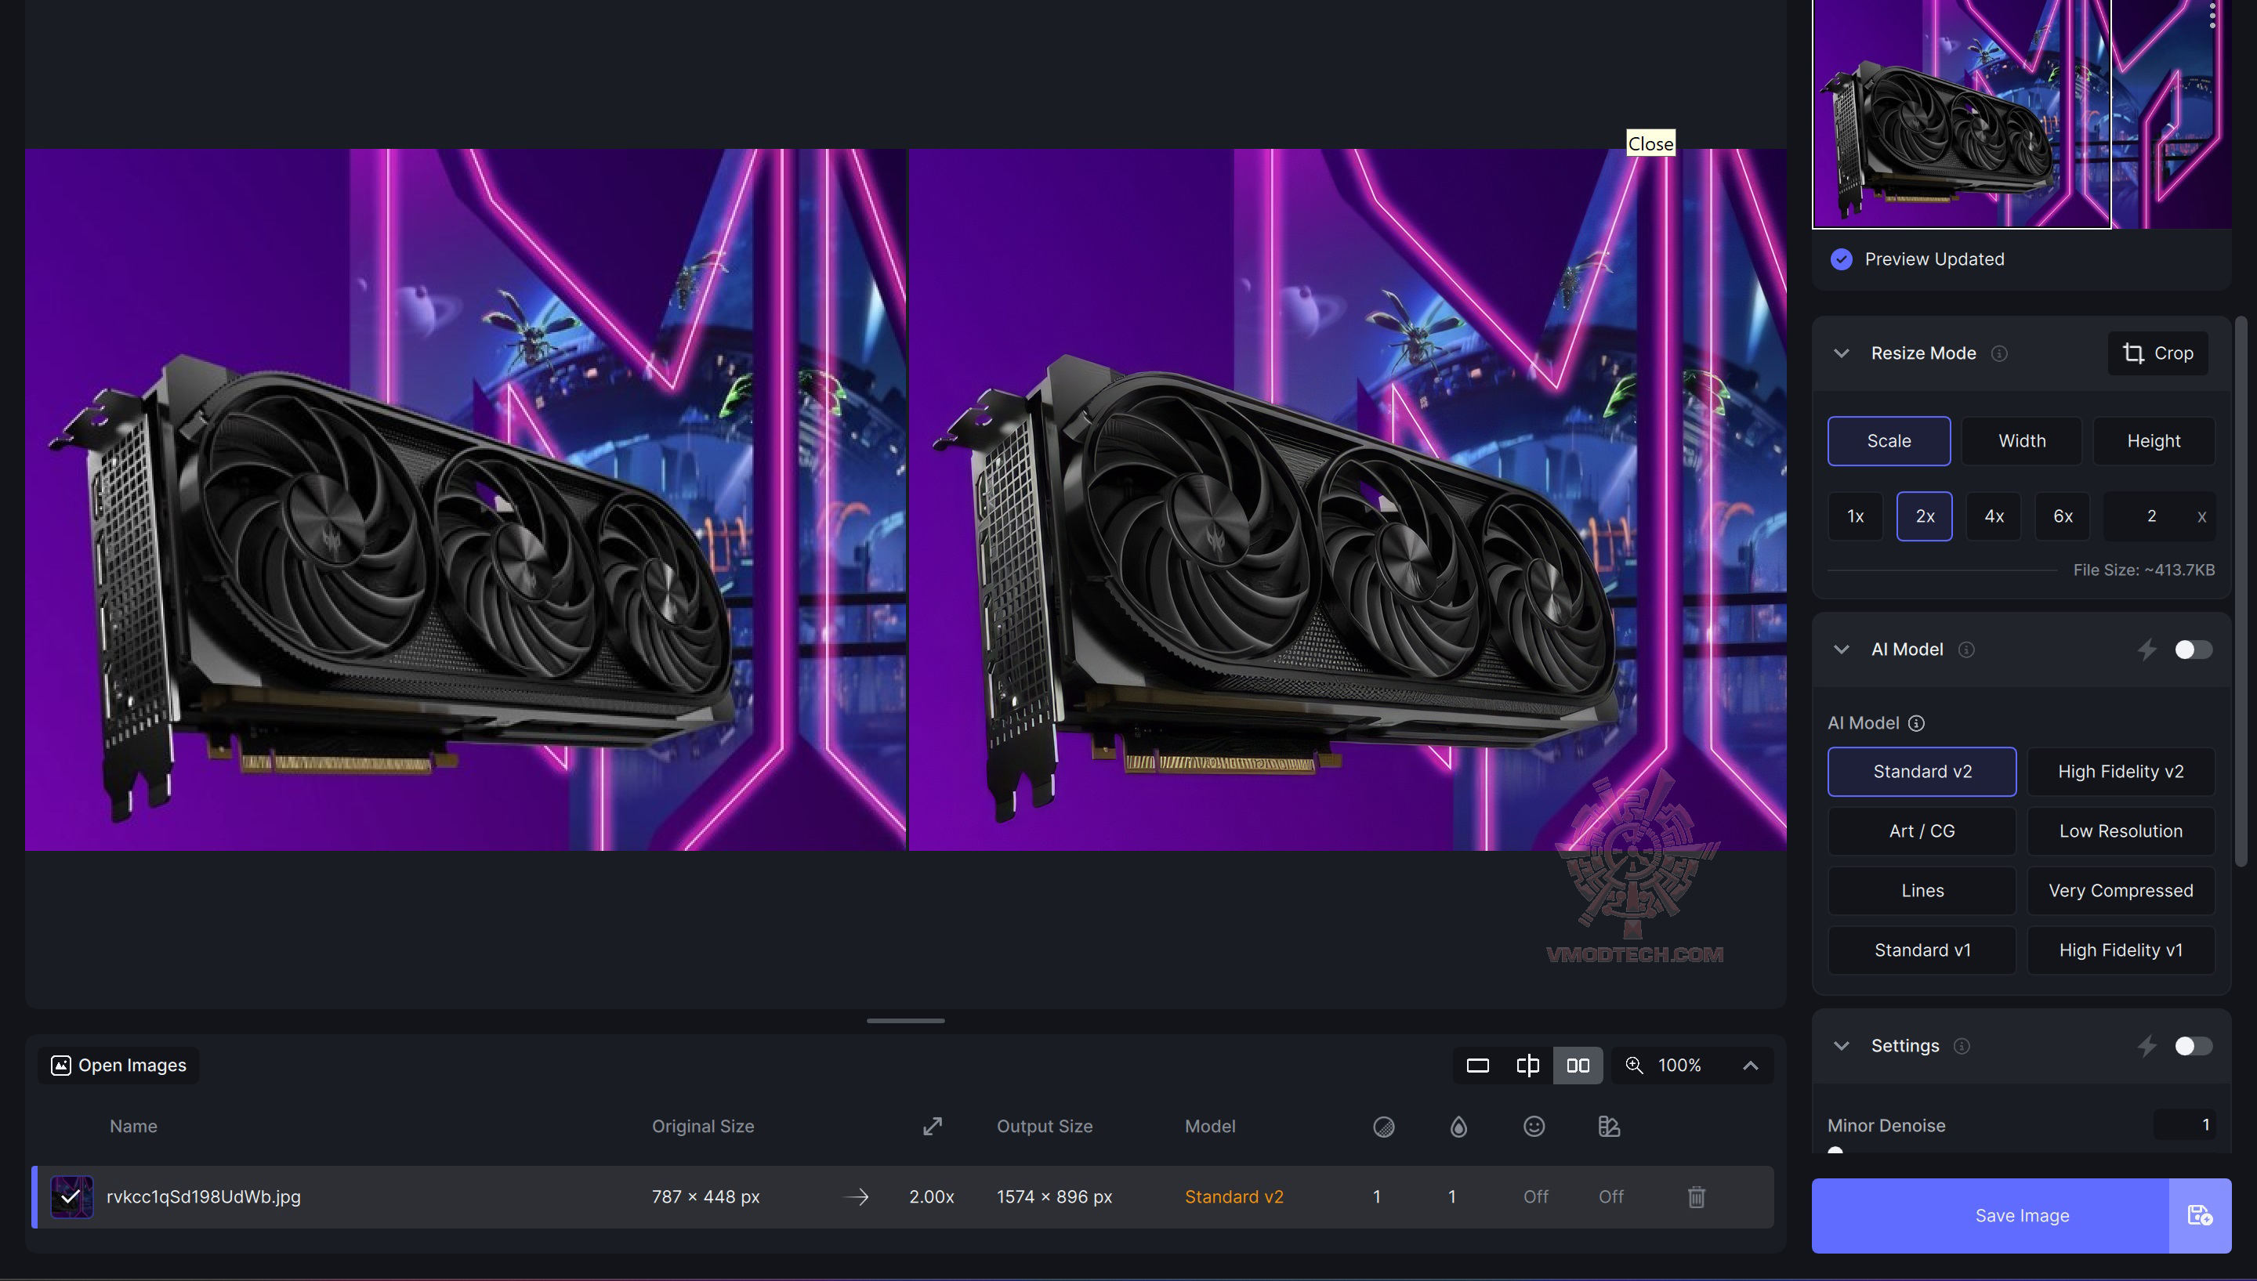Select the side-by-side comparison view icon
This screenshot has width=2257, height=1281.
pos(1578,1066)
